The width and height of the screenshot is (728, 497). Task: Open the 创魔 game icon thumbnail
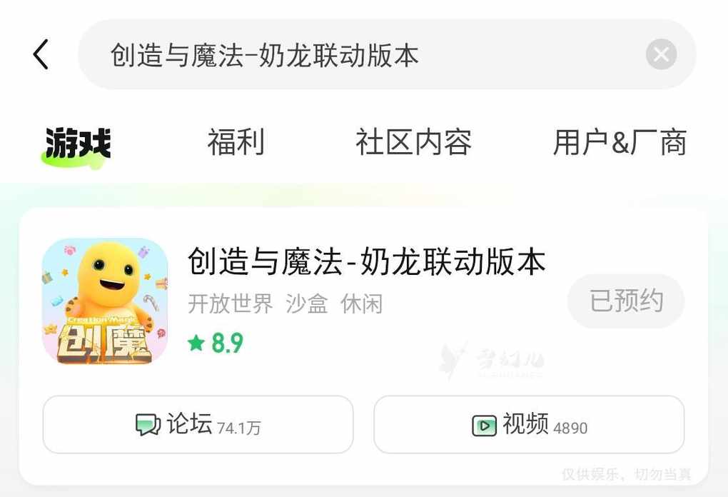pyautogui.click(x=105, y=301)
